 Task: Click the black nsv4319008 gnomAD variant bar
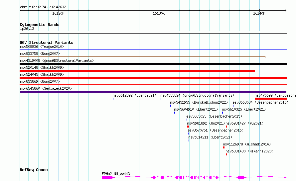[153, 64]
